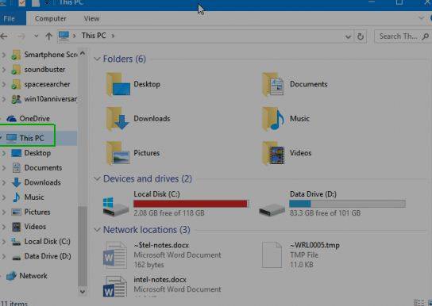
Task: Click '2.08 GB free of 118 GB' text
Action: pyautogui.click(x=169, y=212)
